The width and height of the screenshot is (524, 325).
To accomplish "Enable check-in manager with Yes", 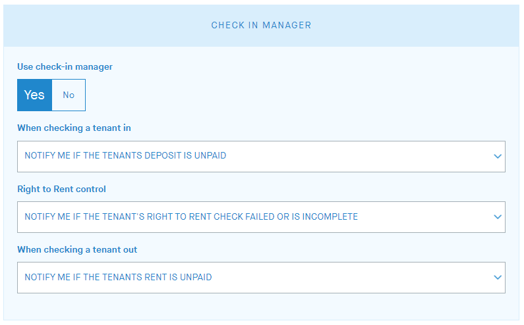I will point(35,95).
